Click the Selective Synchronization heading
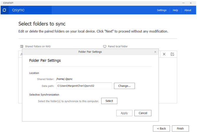Viewport: 197px width, 137px height. click(44, 95)
